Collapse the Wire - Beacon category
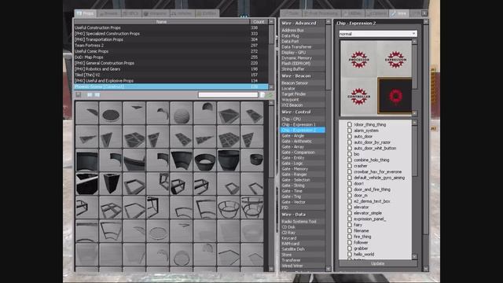Screen dimensions: 503x283 [x=303, y=76]
